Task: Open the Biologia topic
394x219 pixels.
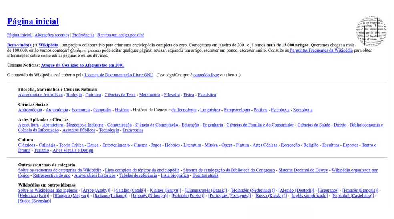Action: [74, 94]
